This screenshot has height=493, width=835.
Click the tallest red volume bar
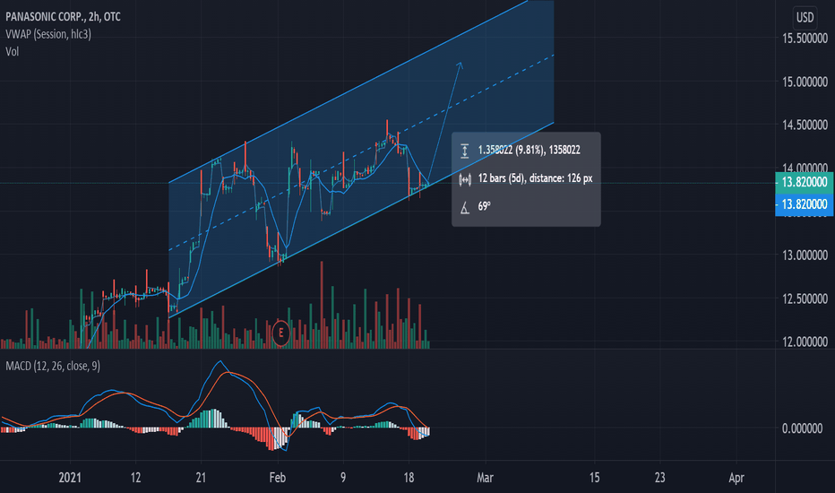click(322, 305)
